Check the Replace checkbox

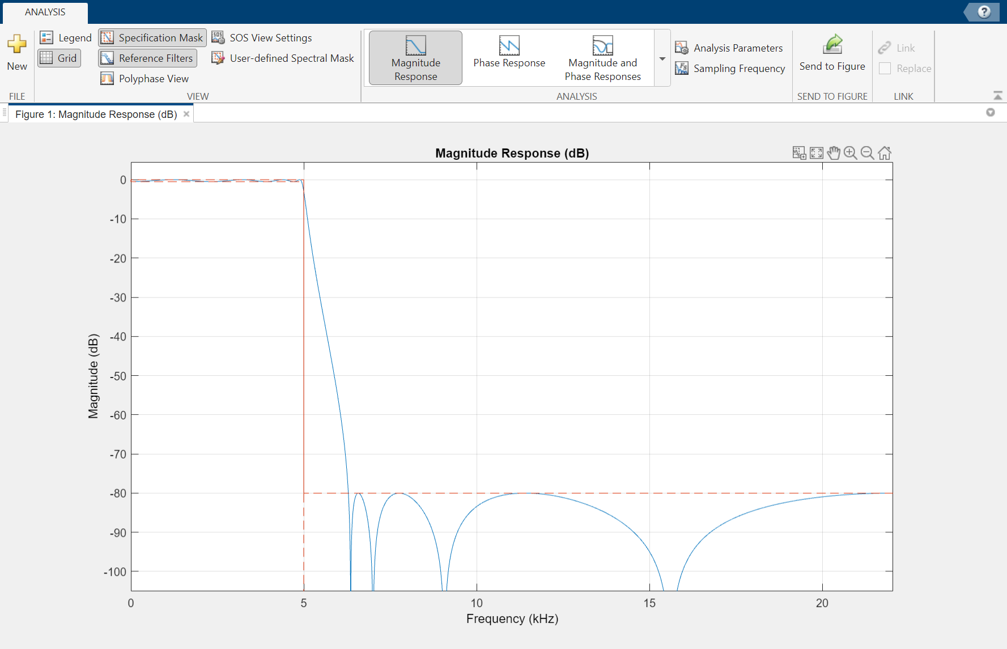click(885, 69)
